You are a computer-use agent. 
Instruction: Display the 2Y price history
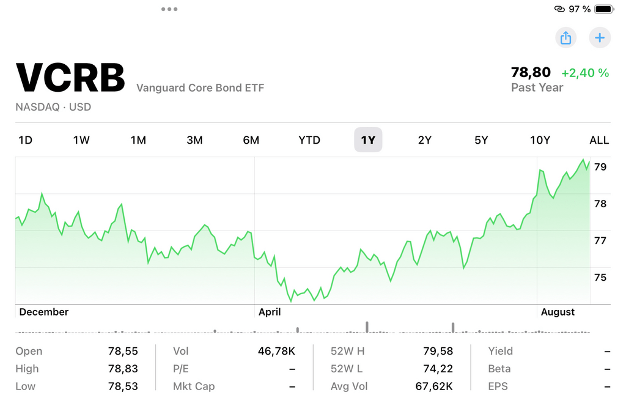coord(425,140)
